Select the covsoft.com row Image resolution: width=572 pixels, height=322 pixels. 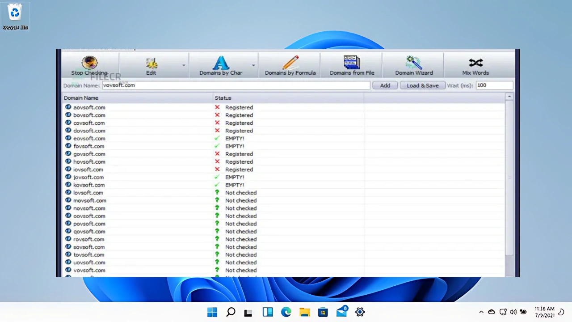point(284,123)
